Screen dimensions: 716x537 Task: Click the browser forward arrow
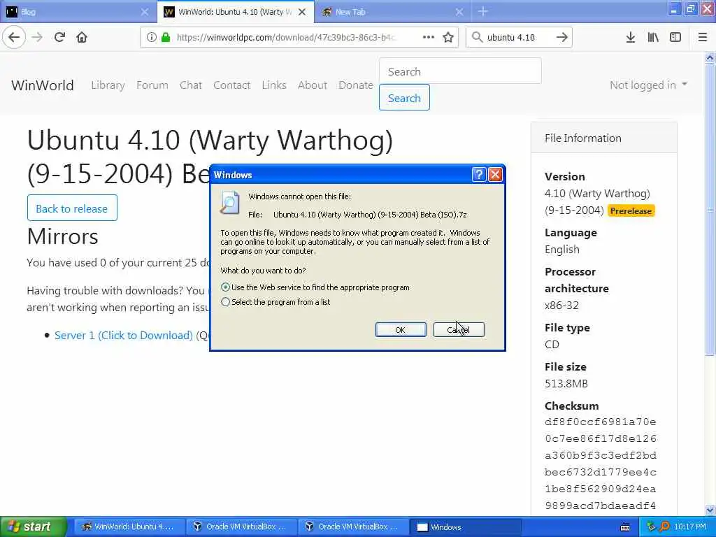(x=38, y=38)
